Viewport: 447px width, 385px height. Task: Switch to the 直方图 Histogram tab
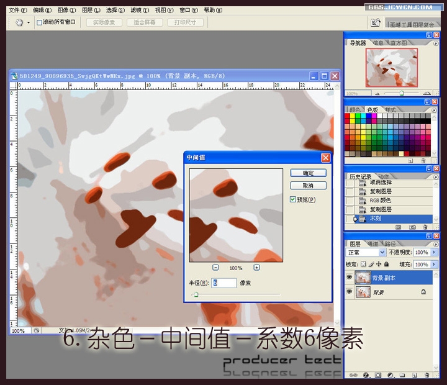398,43
